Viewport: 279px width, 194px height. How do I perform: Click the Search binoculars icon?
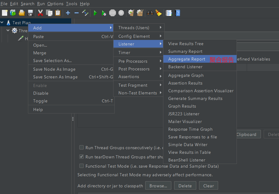point(150,13)
